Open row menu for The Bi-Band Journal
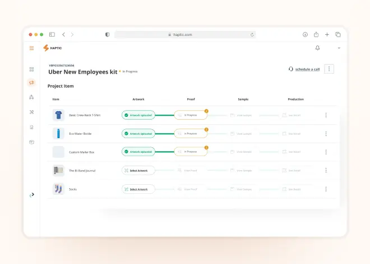Screen dimensions: 370x264 click(x=326, y=170)
